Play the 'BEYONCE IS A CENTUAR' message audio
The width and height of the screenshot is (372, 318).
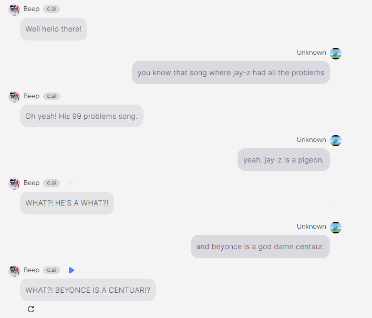coord(71,270)
